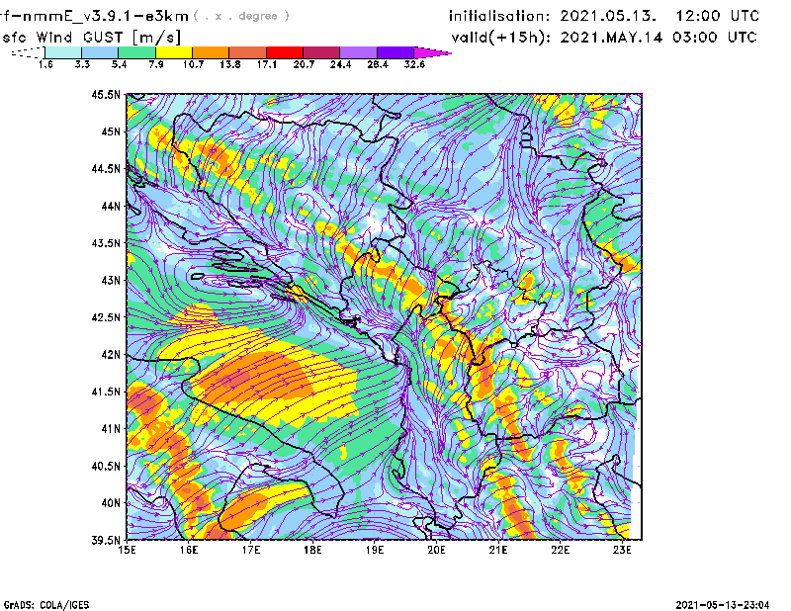This screenshot has width=791, height=611.
Task: Click the magenta arrow tip ending the legend
Action: point(442,52)
